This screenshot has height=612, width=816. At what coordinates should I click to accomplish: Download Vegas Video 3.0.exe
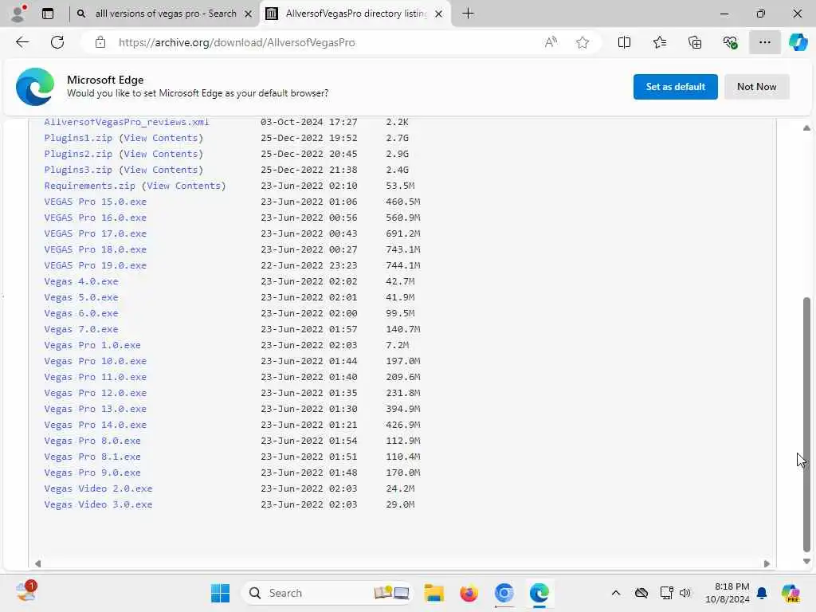pyautogui.click(x=98, y=504)
